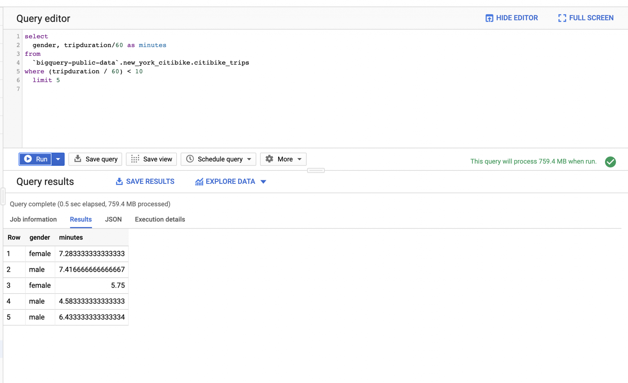Click the SAVE RESULTS link
This screenshot has height=383, width=628.
pos(150,181)
